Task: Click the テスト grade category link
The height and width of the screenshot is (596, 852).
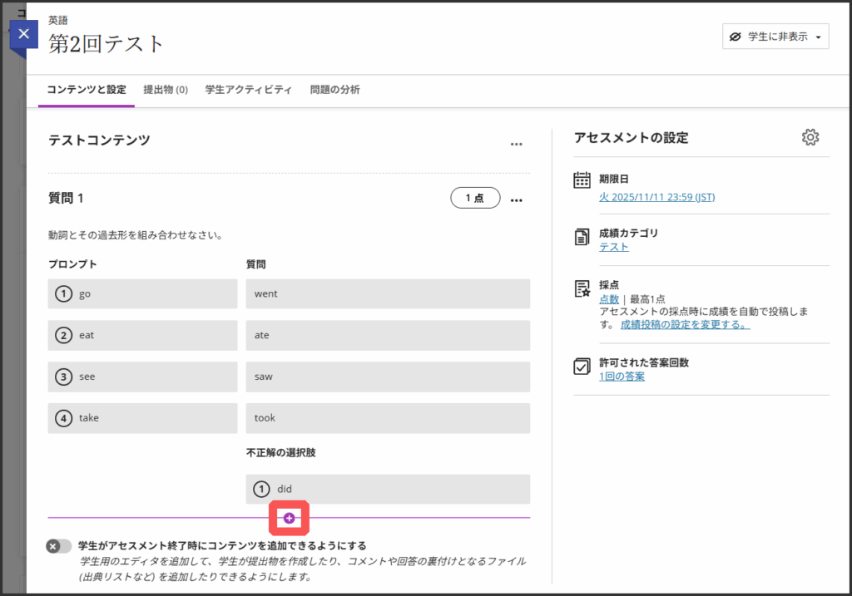Action: [x=614, y=247]
